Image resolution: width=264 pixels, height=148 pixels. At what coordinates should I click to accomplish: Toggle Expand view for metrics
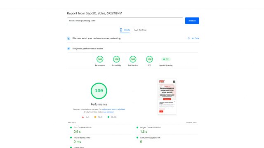(x=191, y=123)
